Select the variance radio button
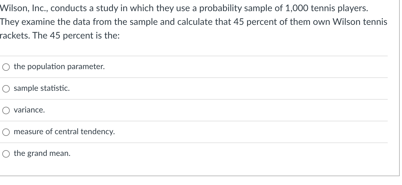This screenshot has height=185, width=402. 6,110
